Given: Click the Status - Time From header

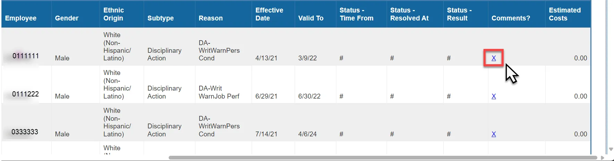Looking at the screenshot, I should [x=356, y=14].
